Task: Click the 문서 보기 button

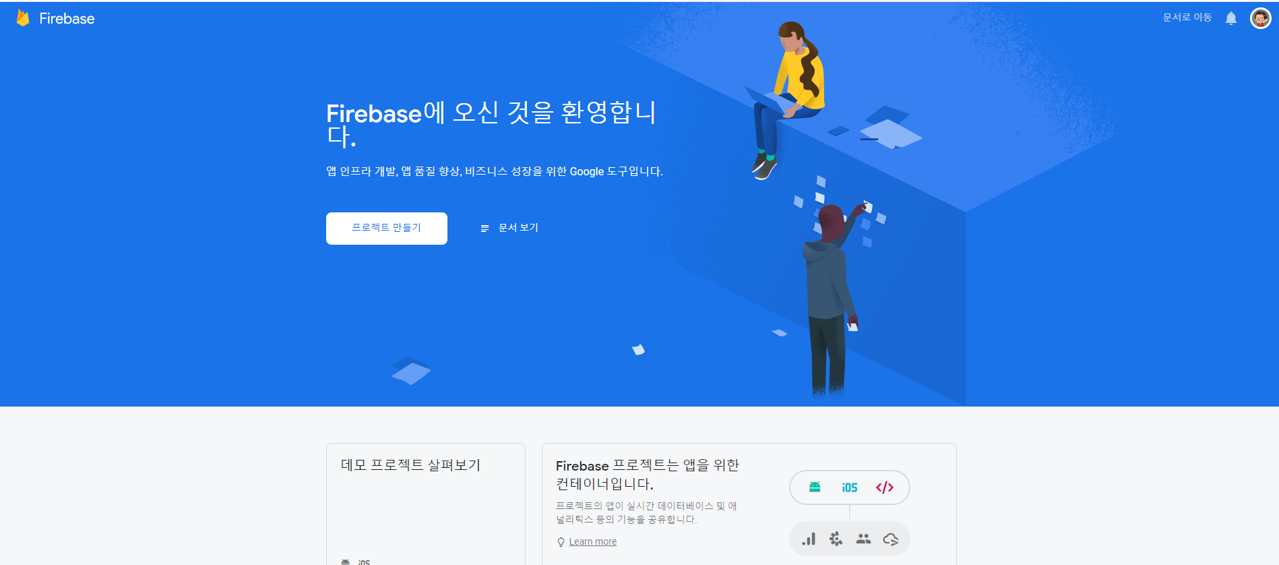Action: [509, 228]
